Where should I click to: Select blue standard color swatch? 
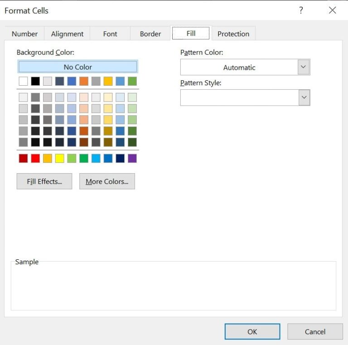click(108, 158)
